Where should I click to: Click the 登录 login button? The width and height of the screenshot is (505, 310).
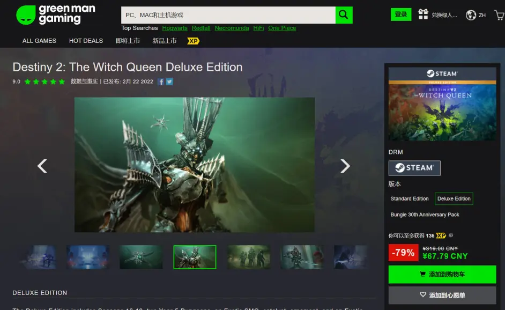[x=400, y=14]
